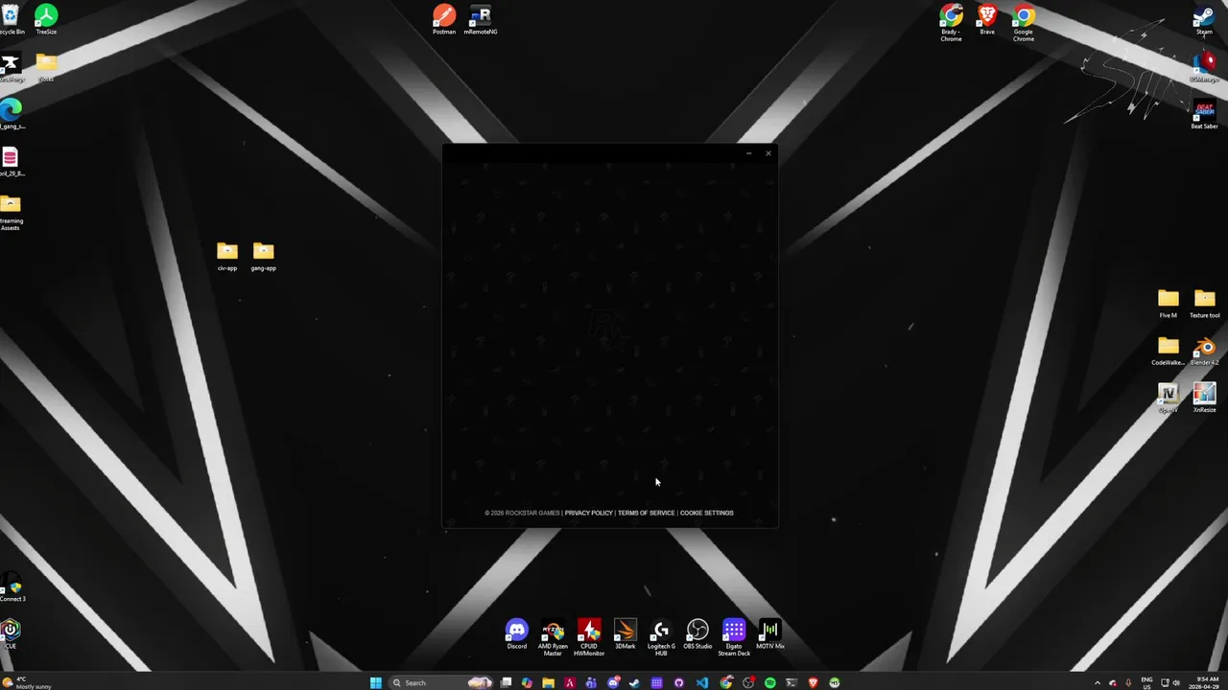Image resolution: width=1228 pixels, height=690 pixels.
Task: Launch TreeSize from the desktop
Action: 46,20
